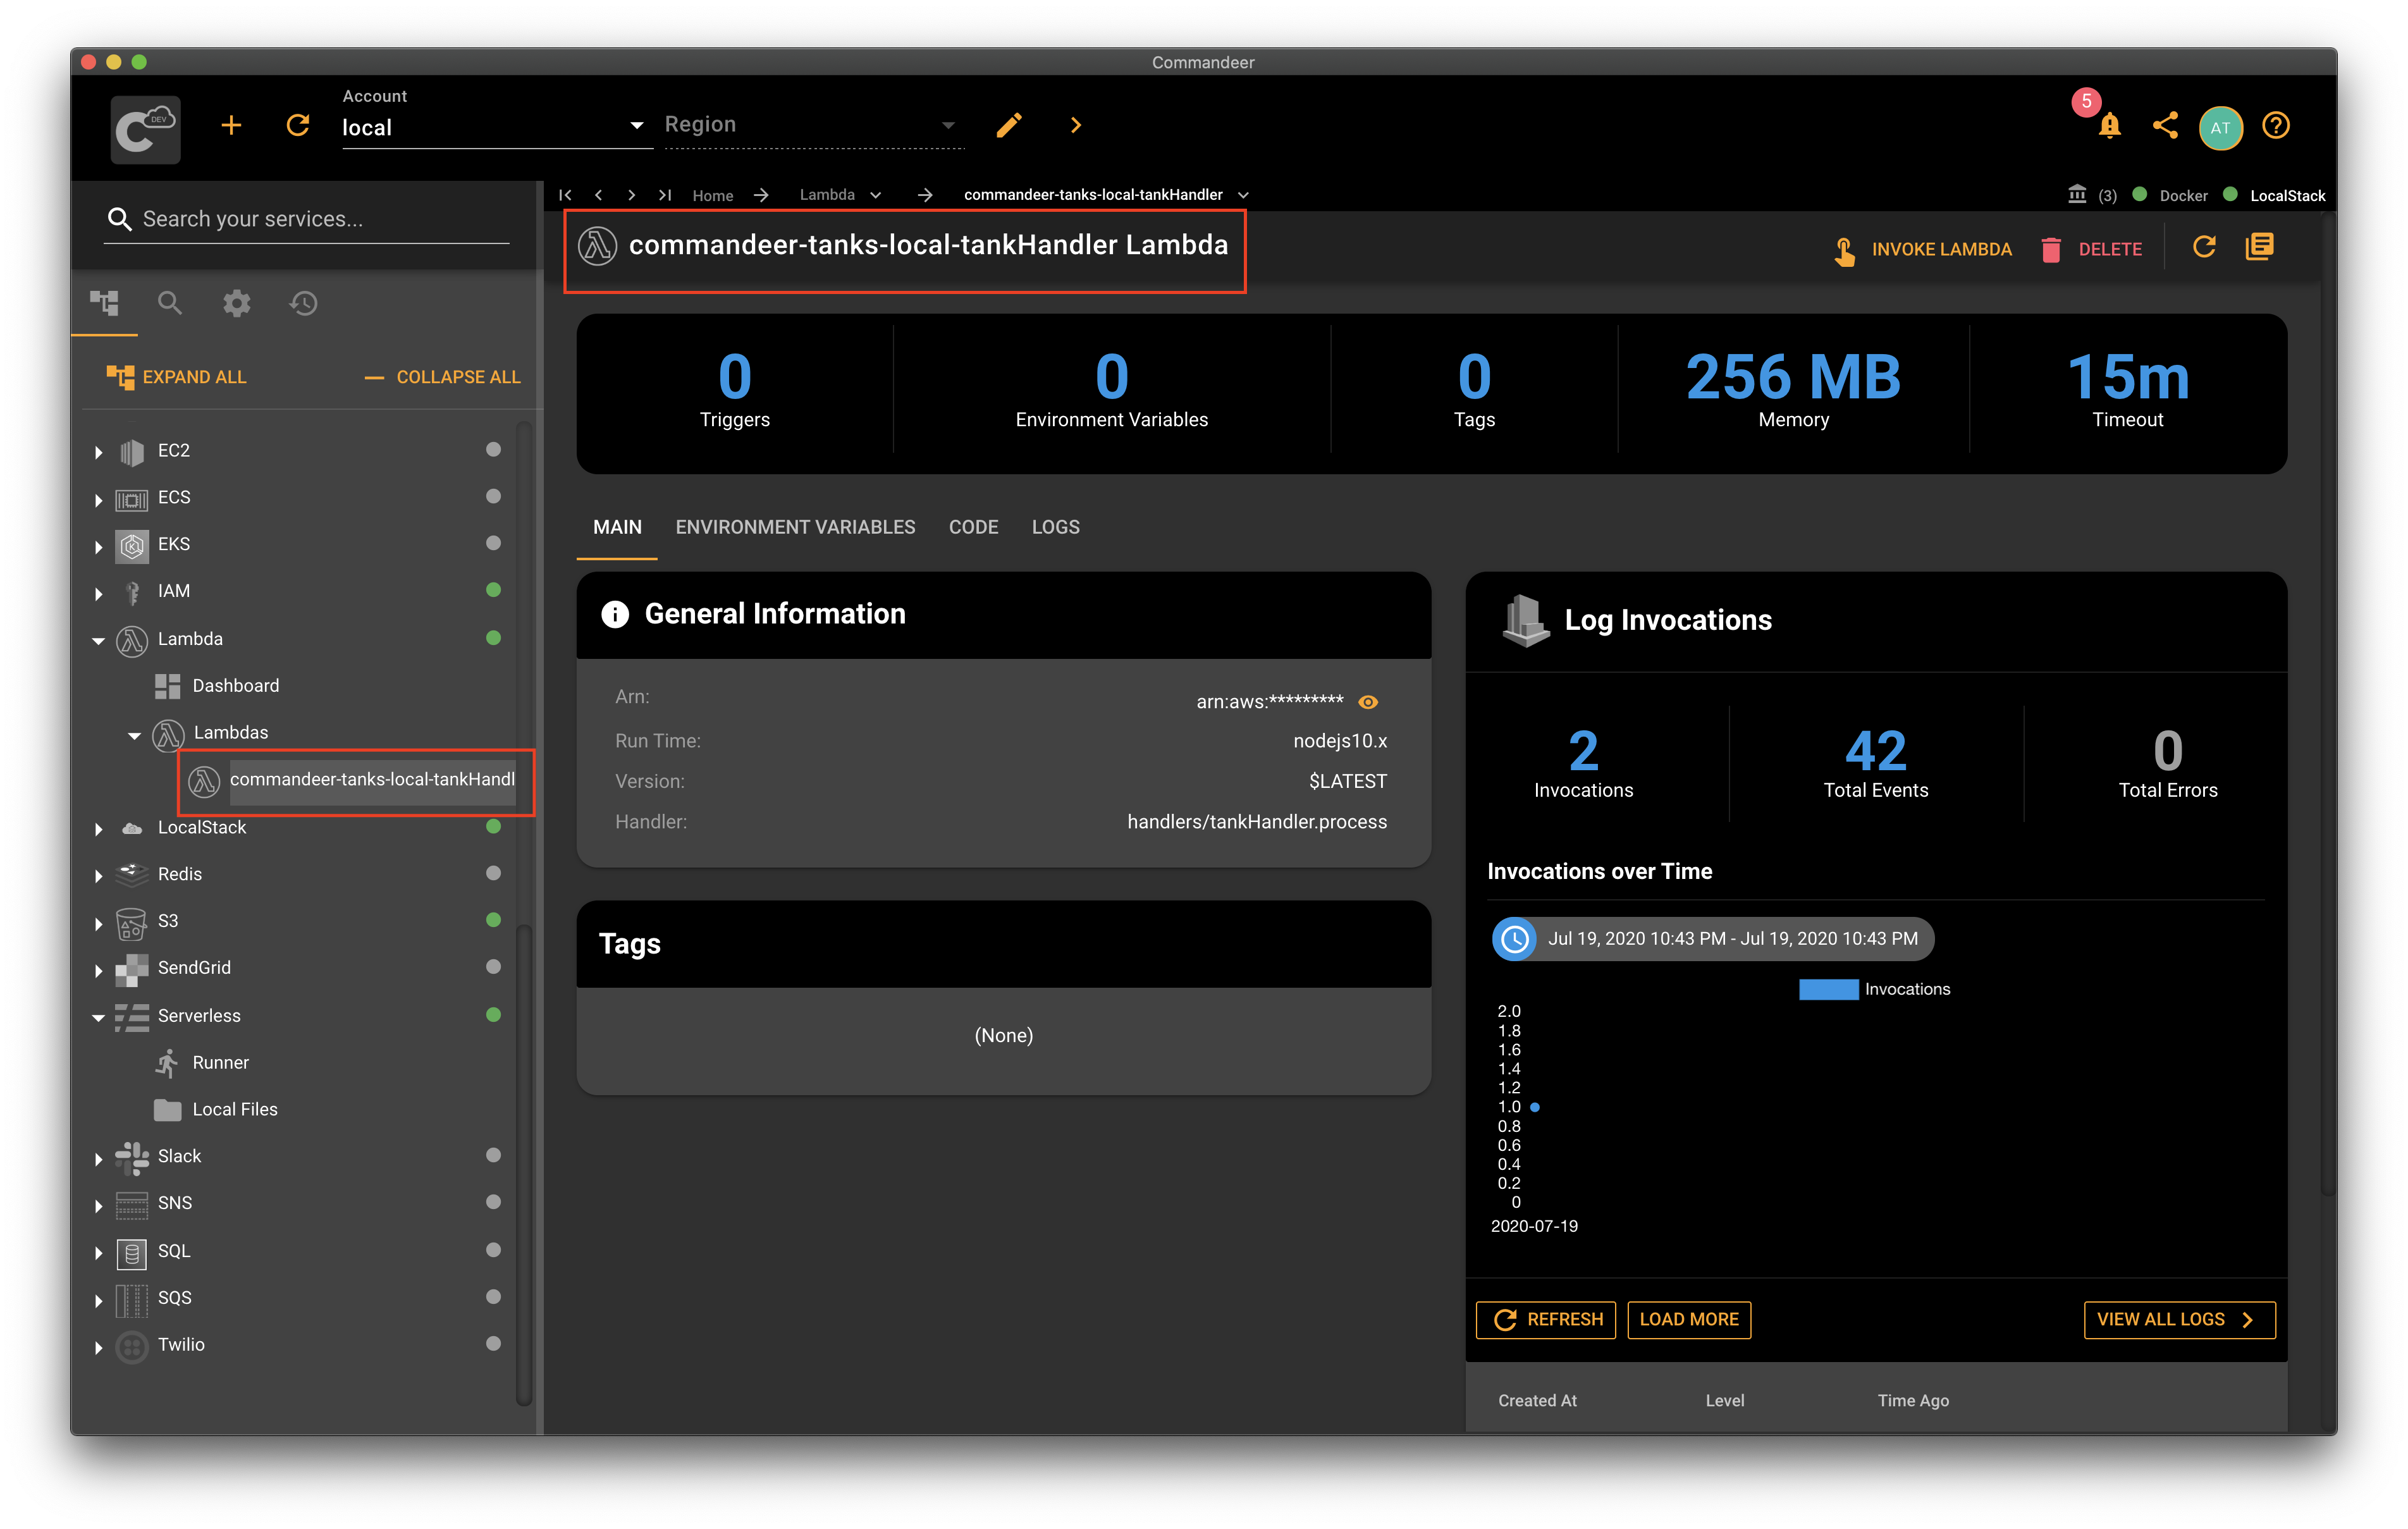Switch to the MAIN tab
This screenshot has height=1529, width=2408.
coord(617,527)
